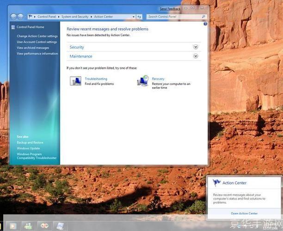Click the 'Find and fix problems' description
The width and height of the screenshot is (283, 231).
coord(99,84)
